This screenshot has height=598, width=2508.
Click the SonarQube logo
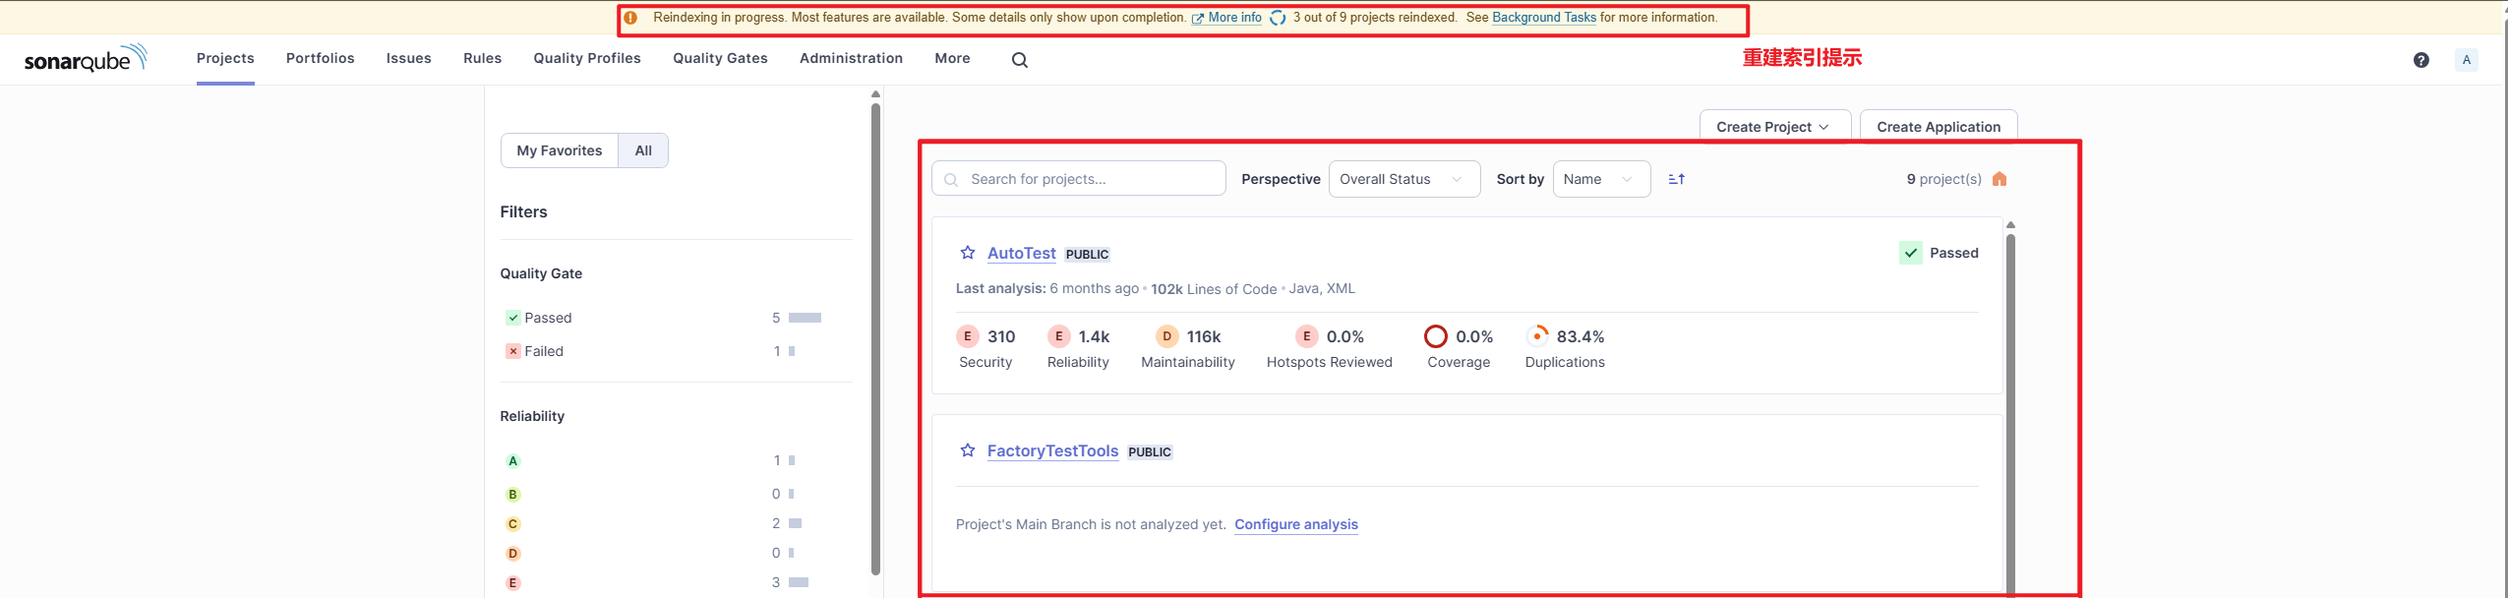pos(86,58)
